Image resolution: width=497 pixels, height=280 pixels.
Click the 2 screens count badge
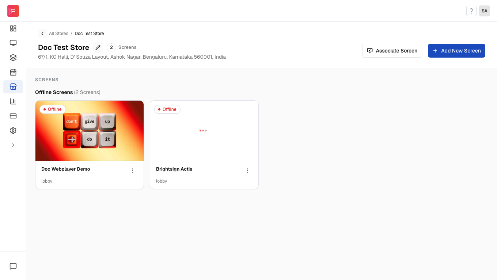tap(111, 47)
